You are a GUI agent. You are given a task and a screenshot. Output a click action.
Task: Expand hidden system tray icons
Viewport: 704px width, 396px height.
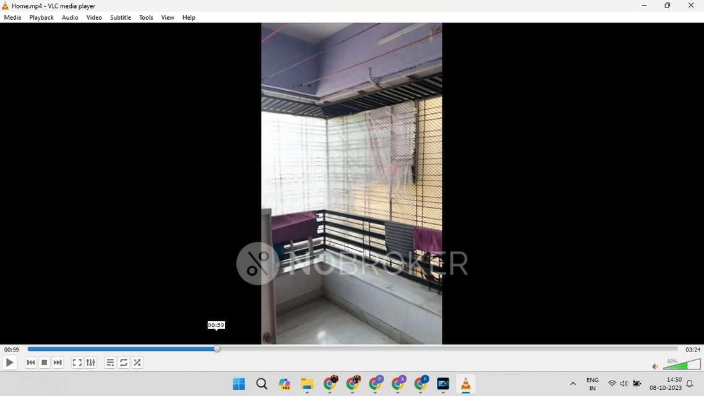click(573, 384)
